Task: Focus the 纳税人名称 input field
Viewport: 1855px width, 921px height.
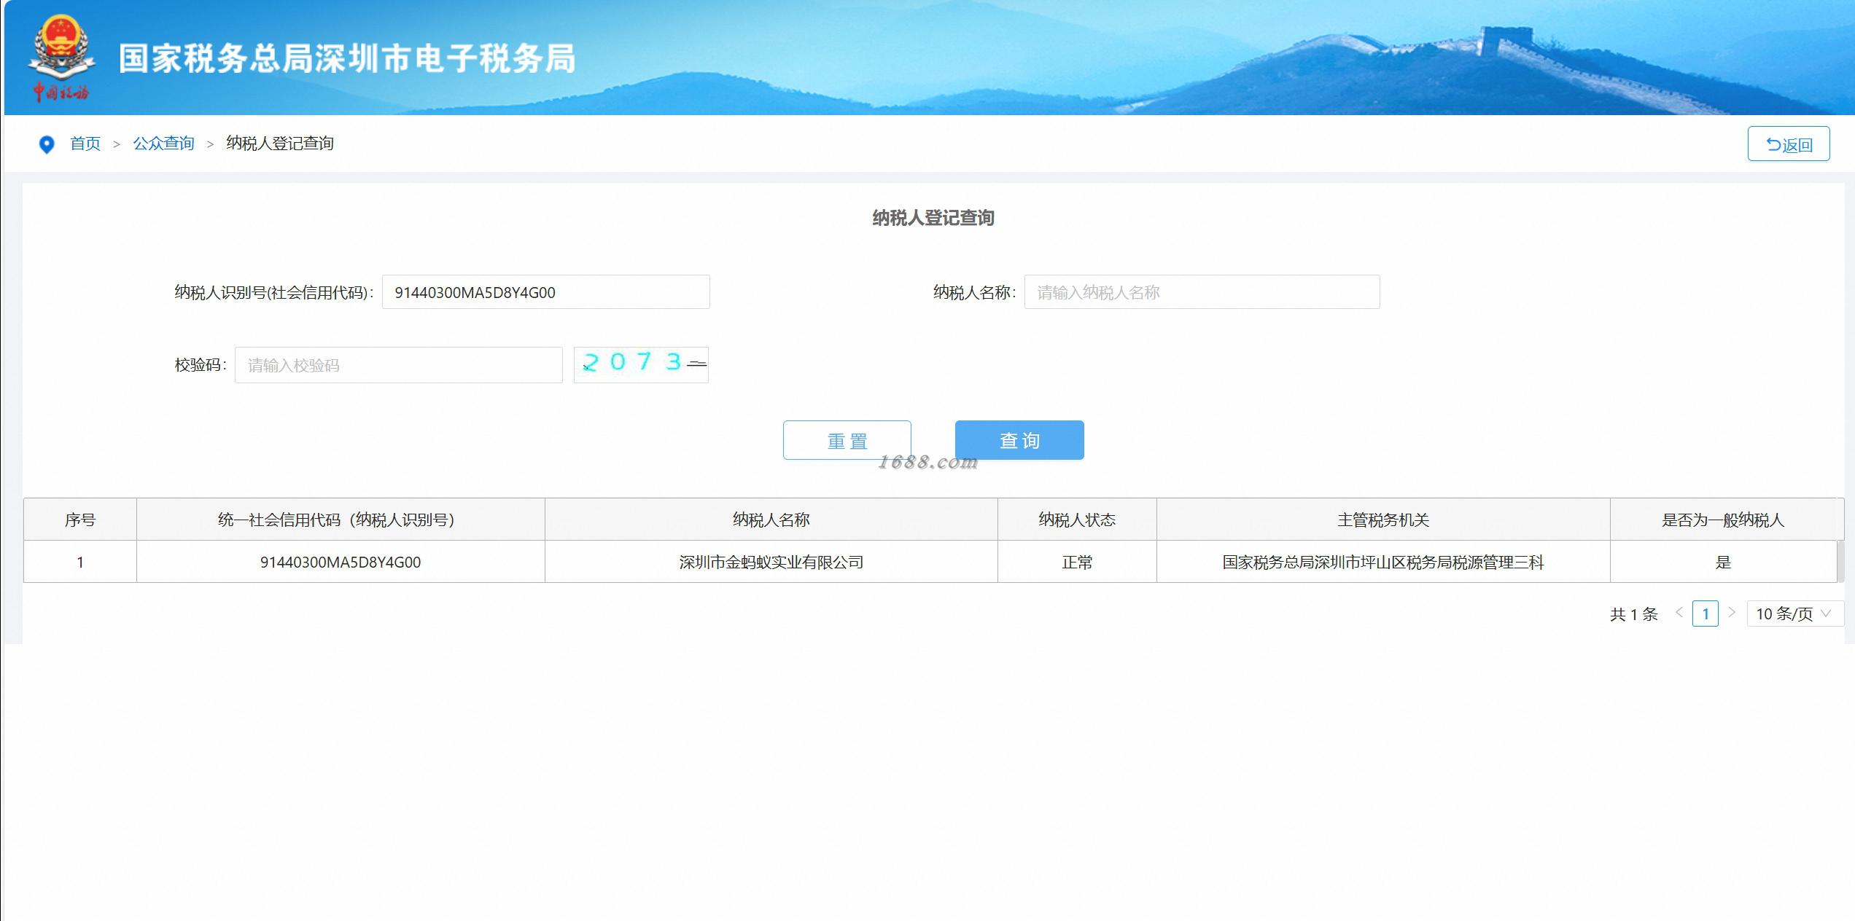Action: 1202,292
